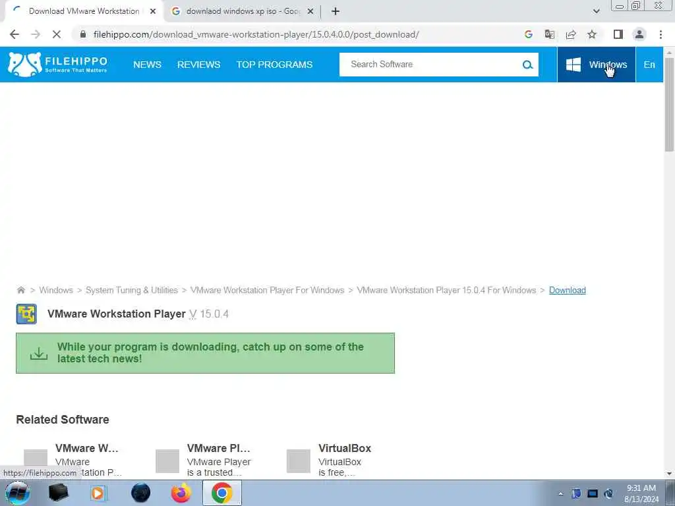Viewport: 675px width, 506px height.
Task: Click the VMware Workstation Player app icon
Action: pyautogui.click(x=26, y=314)
